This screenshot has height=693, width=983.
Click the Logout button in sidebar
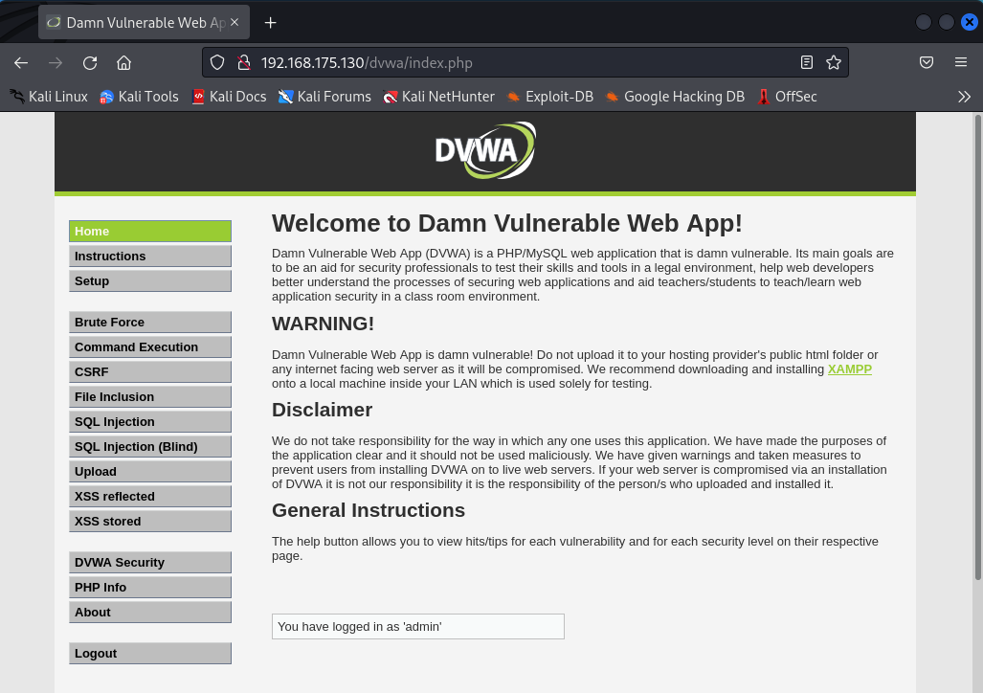pyautogui.click(x=150, y=654)
